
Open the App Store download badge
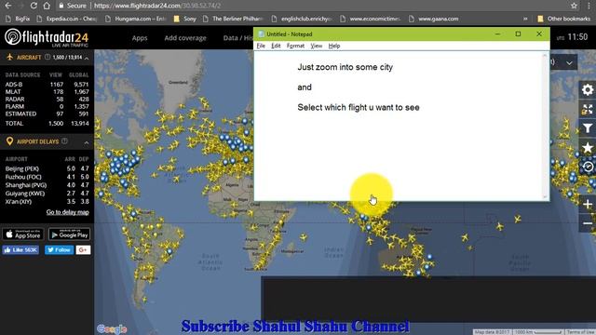click(22, 234)
